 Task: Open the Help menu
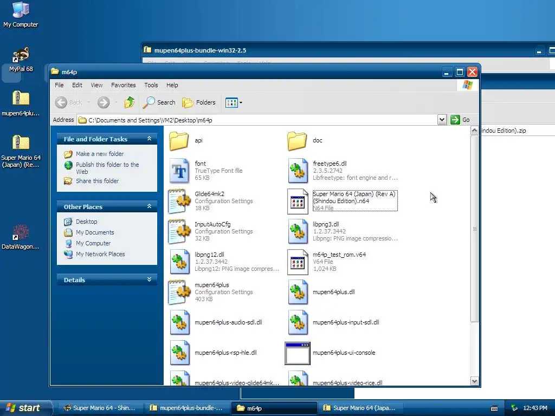point(172,85)
